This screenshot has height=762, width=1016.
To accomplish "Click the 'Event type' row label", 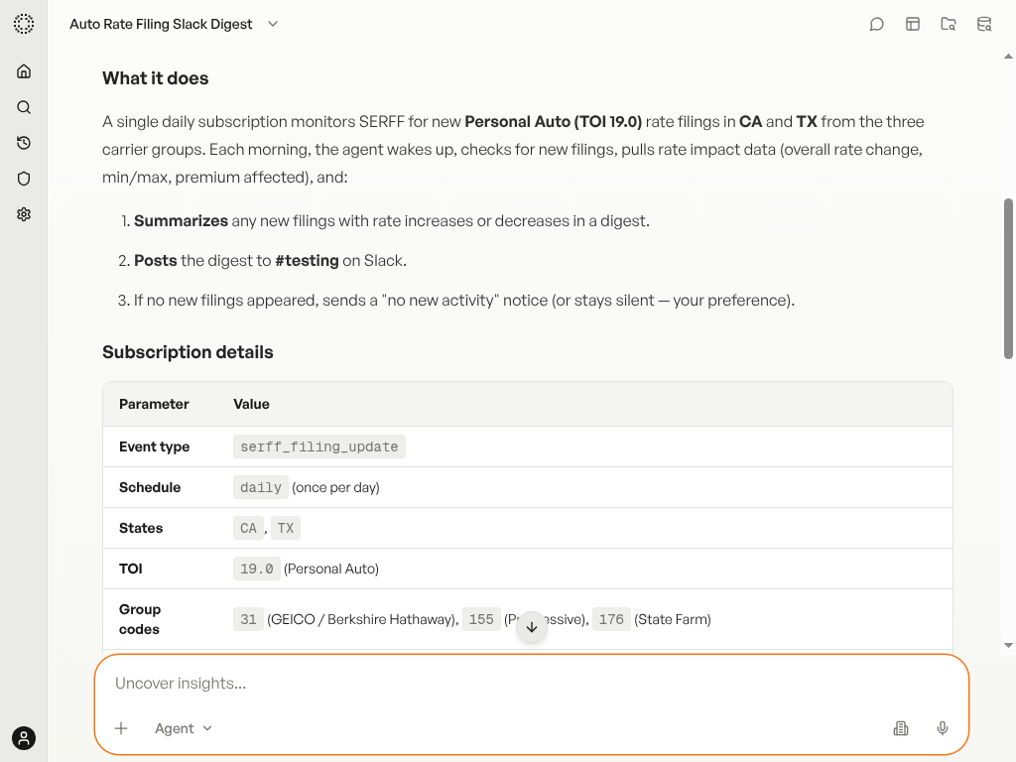I will tap(154, 446).
